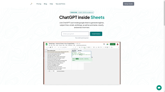Click the 4.5/5 star rating badge
Viewport: 165px width, 92px height.
pos(82,13)
